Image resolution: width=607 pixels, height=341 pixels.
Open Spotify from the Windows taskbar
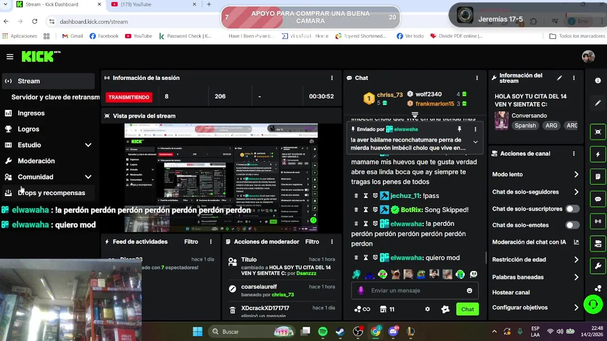pyautogui.click(x=323, y=332)
